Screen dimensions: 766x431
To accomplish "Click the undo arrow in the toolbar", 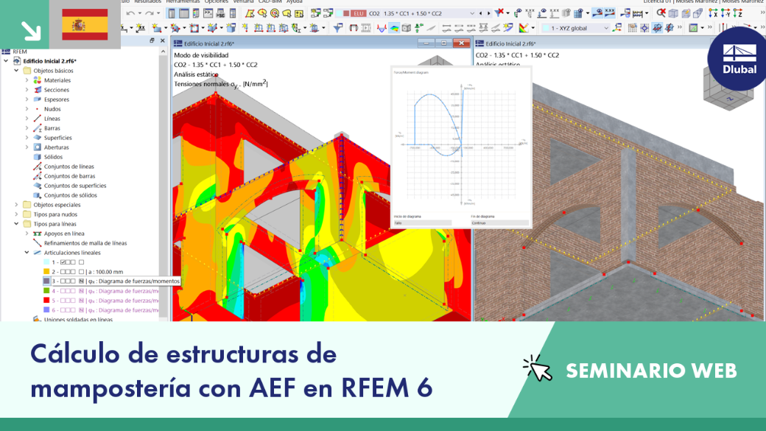I will (x=131, y=14).
